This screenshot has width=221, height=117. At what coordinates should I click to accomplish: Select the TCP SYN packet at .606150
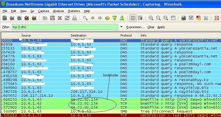[111, 100]
